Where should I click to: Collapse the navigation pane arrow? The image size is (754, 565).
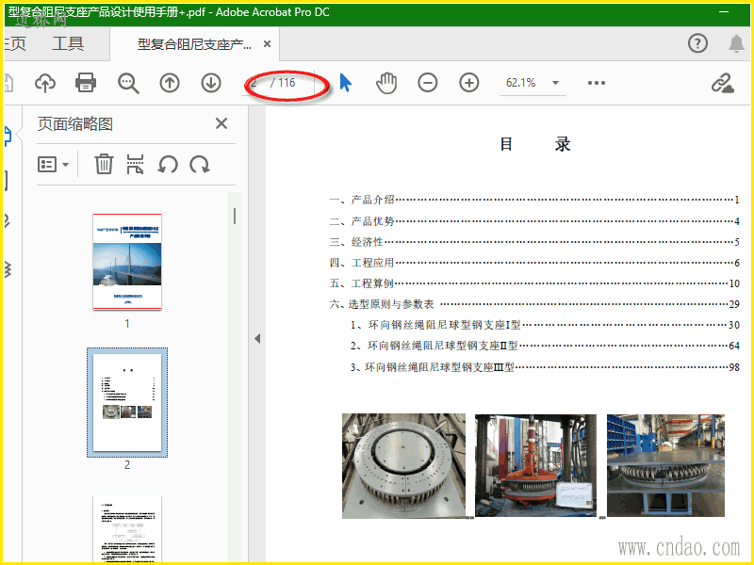point(257,339)
